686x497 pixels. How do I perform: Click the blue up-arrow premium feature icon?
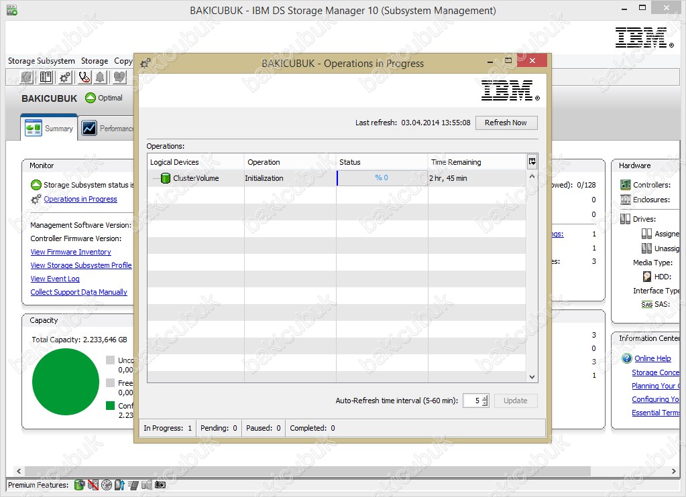(x=119, y=484)
